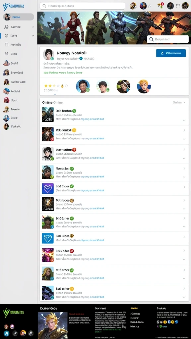191x339 pixels.
Task: Click the tag icon in the top bar
Action: [150, 6]
